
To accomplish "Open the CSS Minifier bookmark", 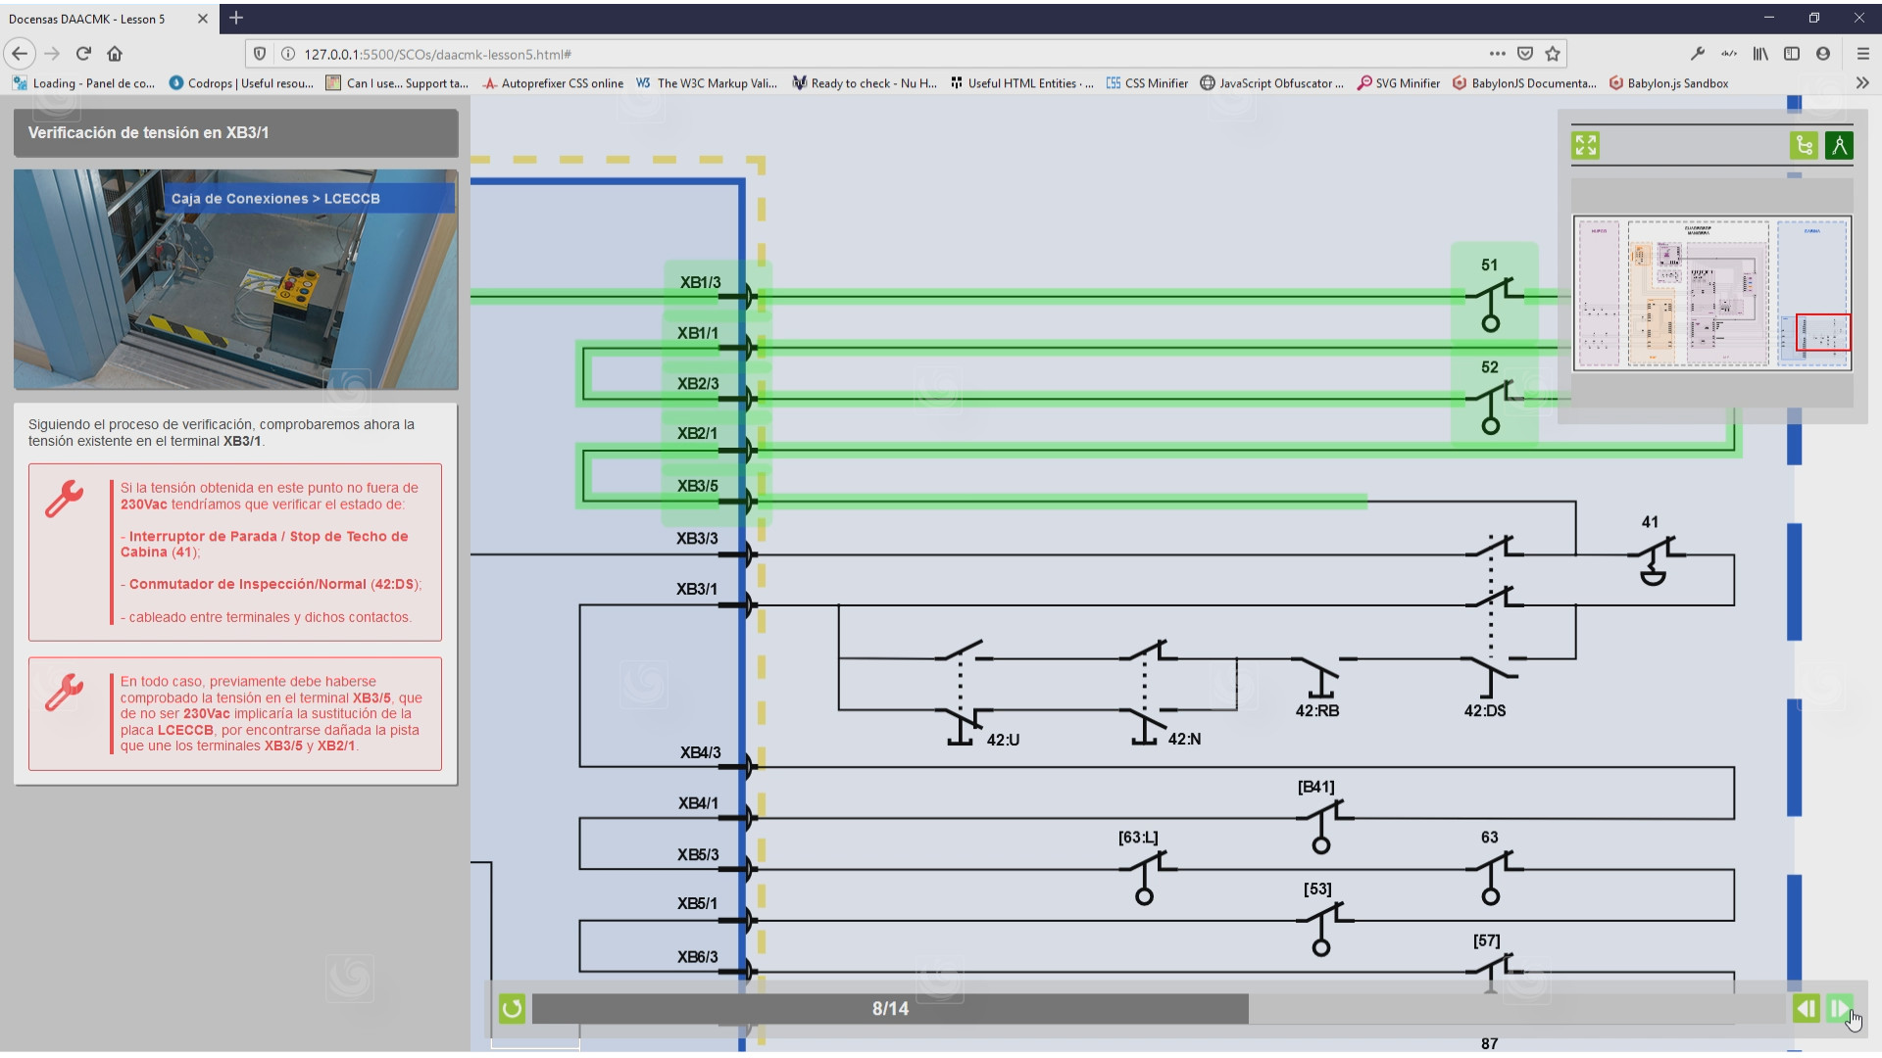I will click(x=1145, y=83).
